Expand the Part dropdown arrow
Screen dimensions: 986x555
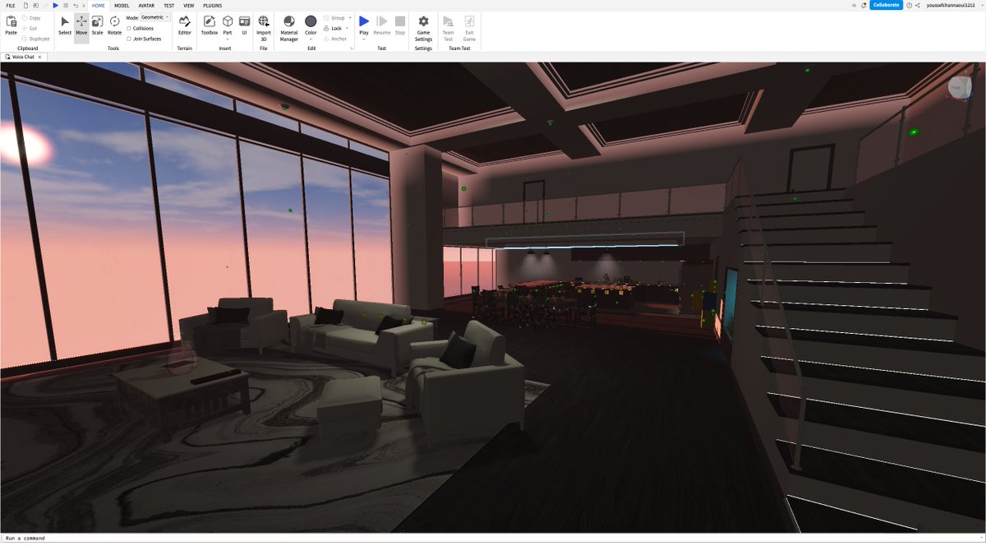coord(228,39)
